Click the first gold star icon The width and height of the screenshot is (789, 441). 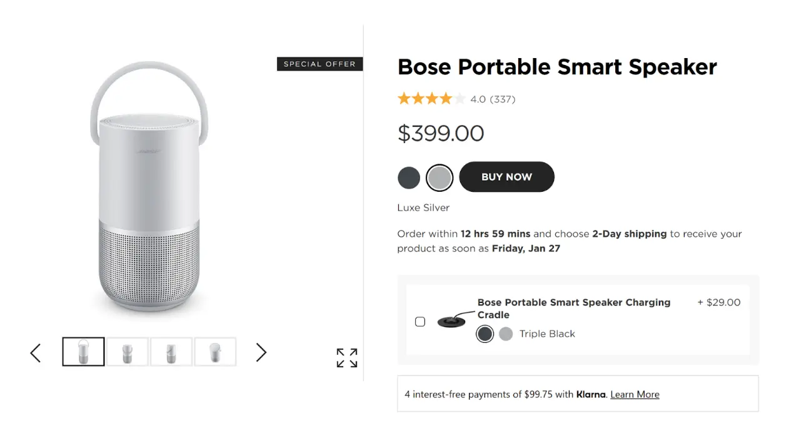point(403,99)
